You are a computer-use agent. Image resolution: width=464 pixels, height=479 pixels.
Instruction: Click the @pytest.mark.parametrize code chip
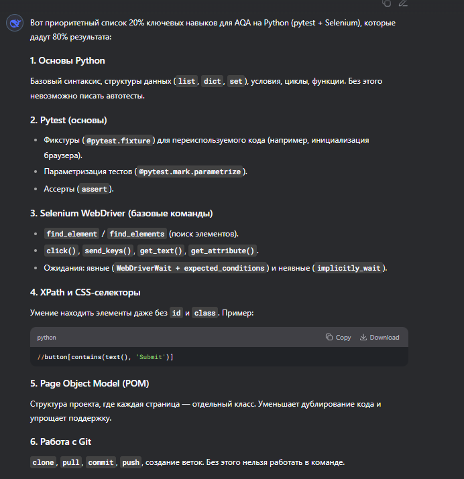[190, 172]
